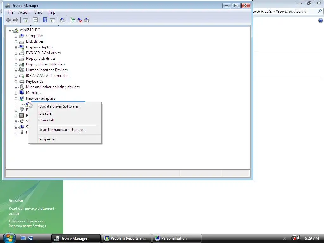Select the Keyboards category icon
The image size is (324, 243).
22,81
